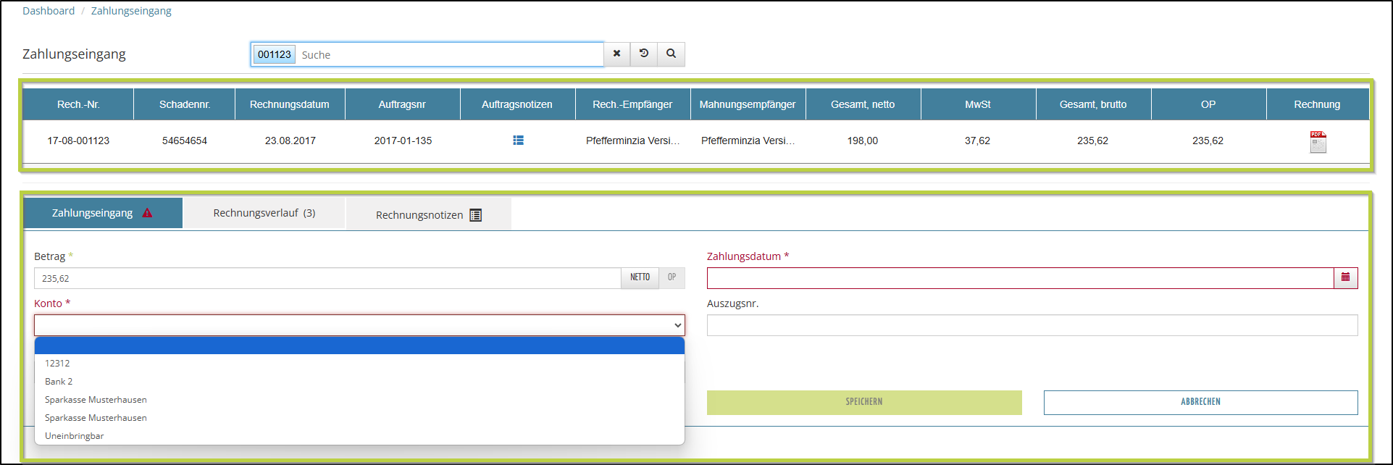Toggle the OP amount option

point(672,277)
